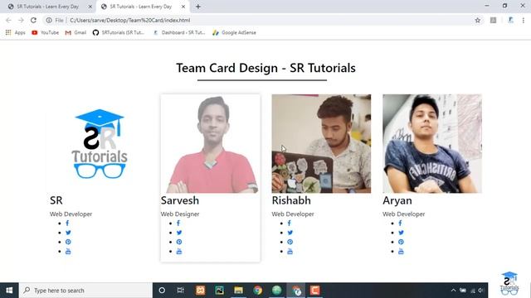Screen dimensions: 531x298
Task: Open the Dashboard - SR Tut bookmark
Action: coord(179,32)
